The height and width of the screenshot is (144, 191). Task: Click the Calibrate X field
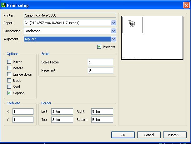(x=23, y=112)
